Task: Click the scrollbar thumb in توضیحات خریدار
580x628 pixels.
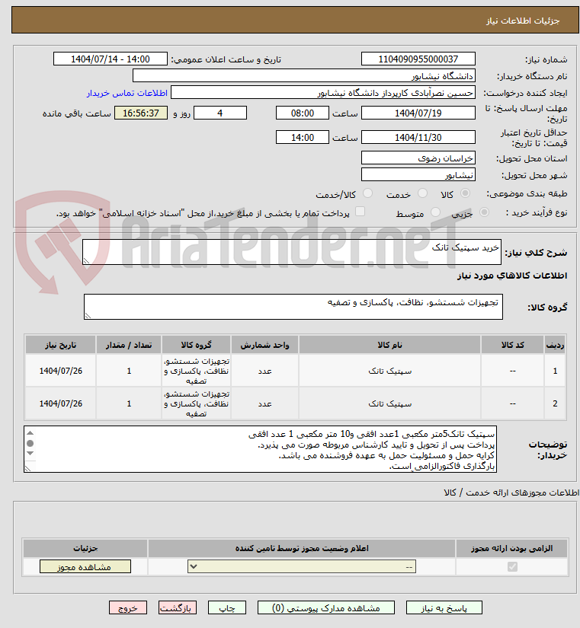Action: tap(30, 443)
